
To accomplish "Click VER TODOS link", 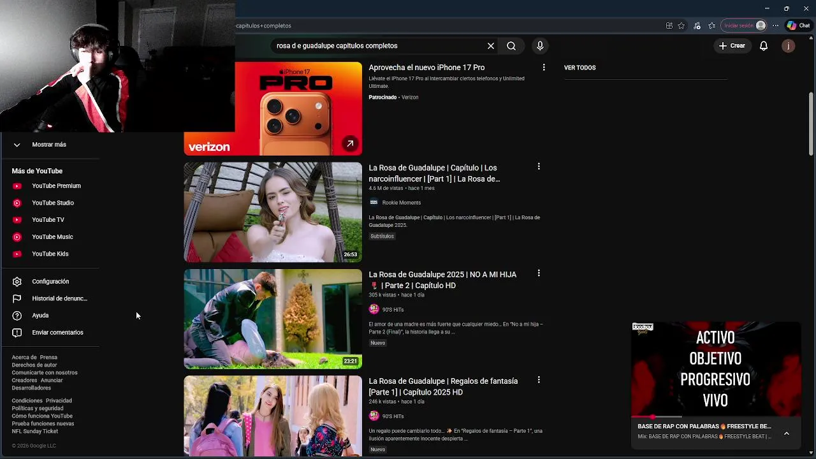I will coord(580,68).
